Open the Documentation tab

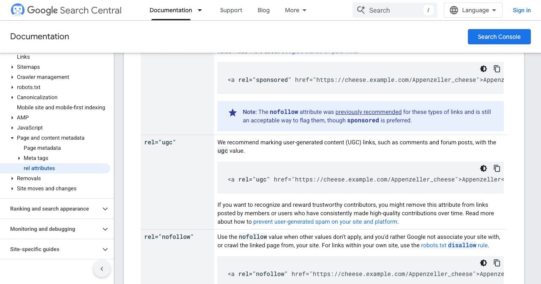pos(171,10)
